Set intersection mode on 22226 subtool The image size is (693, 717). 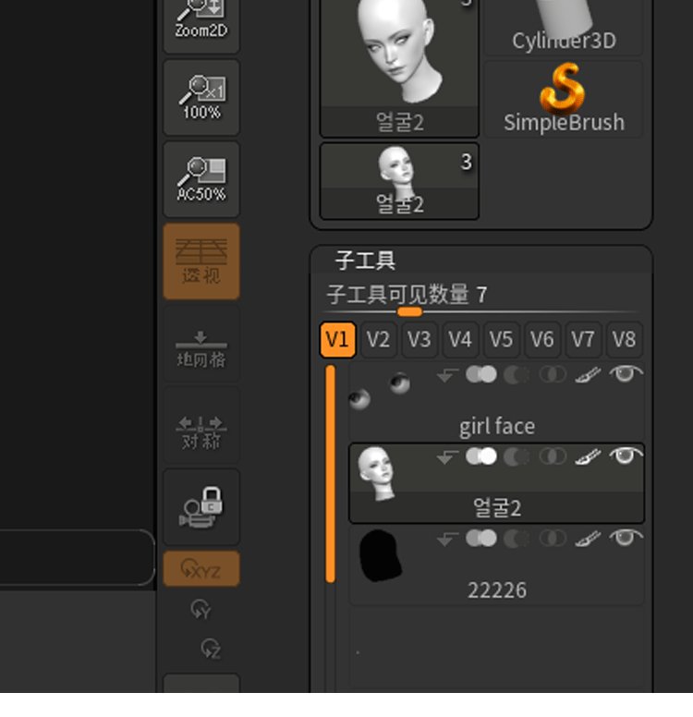point(553,538)
